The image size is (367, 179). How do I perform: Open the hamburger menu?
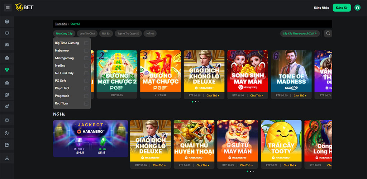click(x=8, y=8)
